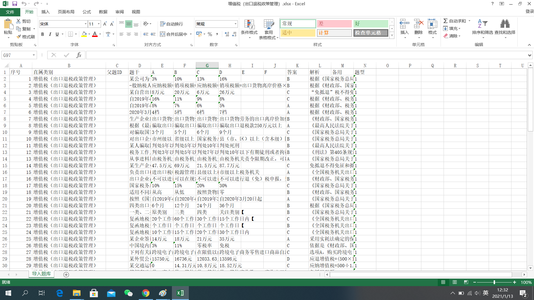
Task: Open the File (文件) tab
Action: [10, 12]
